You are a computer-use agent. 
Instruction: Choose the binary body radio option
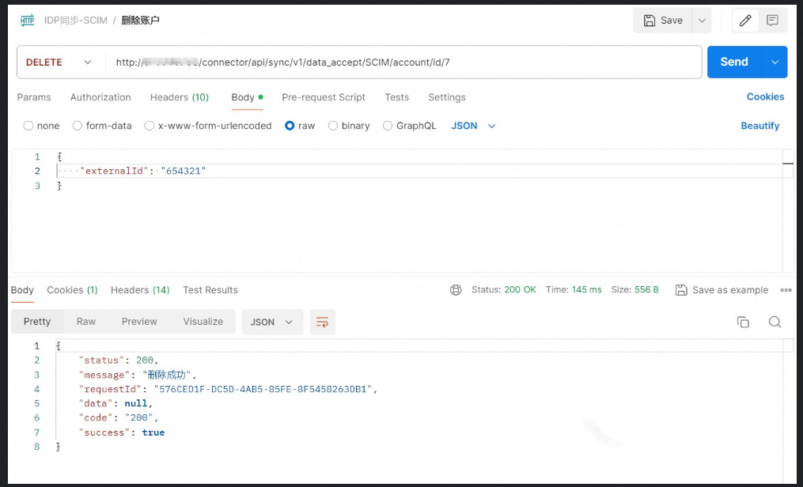(x=333, y=126)
